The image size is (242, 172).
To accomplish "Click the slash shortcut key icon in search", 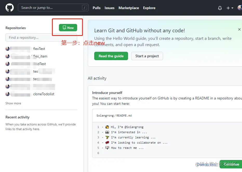I will coord(84,8).
